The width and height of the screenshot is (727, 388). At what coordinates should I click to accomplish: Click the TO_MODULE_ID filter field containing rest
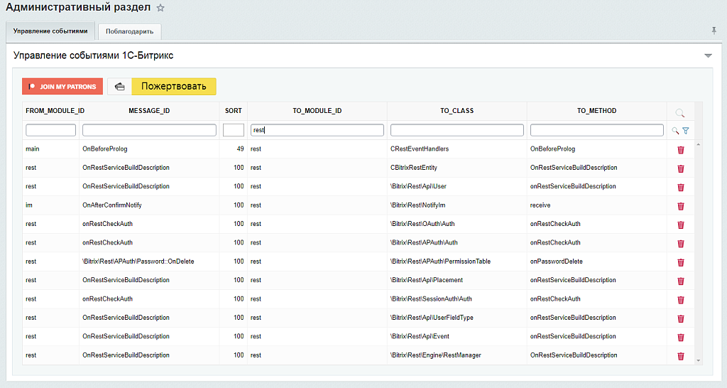317,130
